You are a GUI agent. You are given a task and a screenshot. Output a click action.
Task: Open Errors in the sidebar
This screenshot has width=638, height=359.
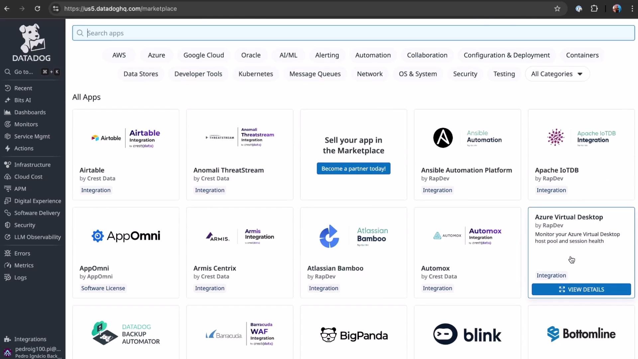click(x=22, y=253)
